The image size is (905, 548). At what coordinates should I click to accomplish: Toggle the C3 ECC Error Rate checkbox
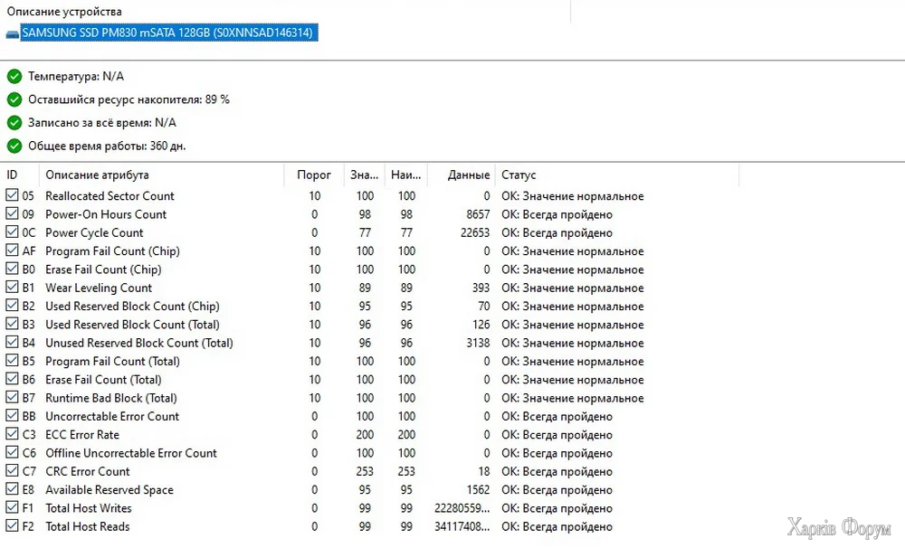12,434
